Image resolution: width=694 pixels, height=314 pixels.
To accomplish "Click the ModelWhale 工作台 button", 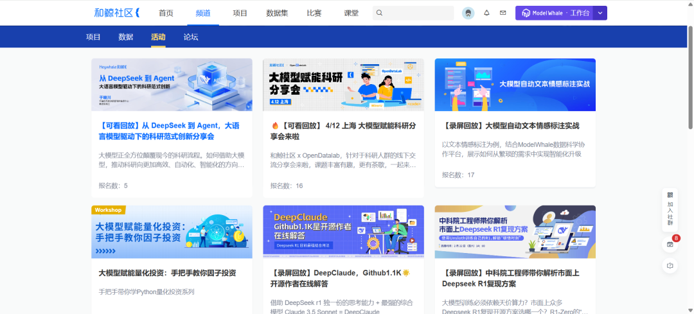I will click(x=555, y=13).
